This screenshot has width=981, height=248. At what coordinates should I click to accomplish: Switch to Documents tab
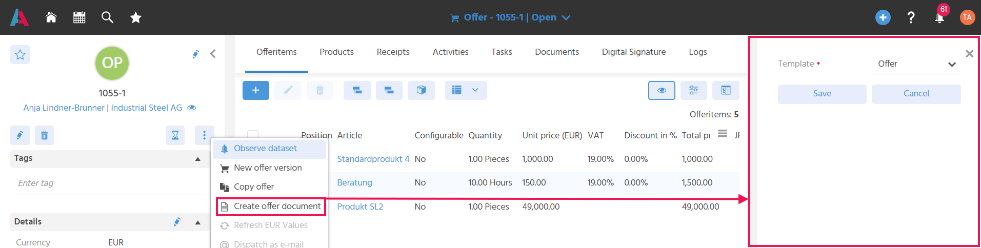[x=557, y=52]
